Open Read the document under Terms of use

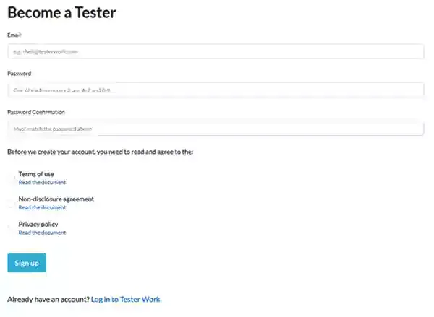[x=42, y=183]
